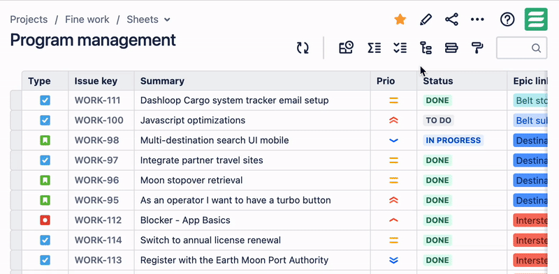Click the checklist toolbar icon
Image resolution: width=559 pixels, height=274 pixels.
coord(400,47)
